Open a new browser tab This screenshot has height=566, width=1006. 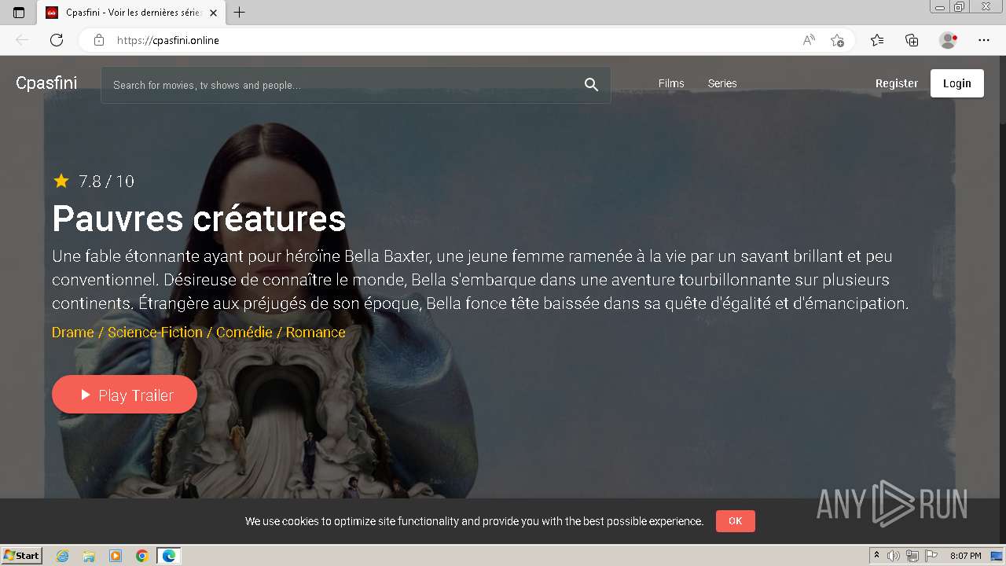240,13
